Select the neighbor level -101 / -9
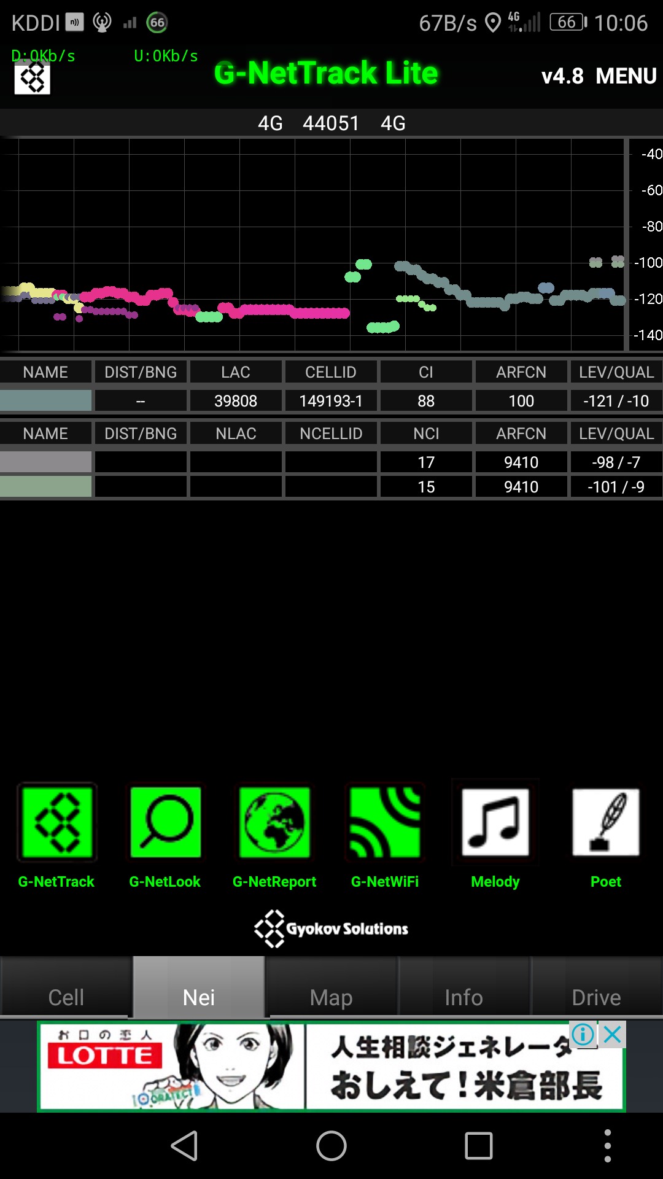 pyautogui.click(x=616, y=486)
